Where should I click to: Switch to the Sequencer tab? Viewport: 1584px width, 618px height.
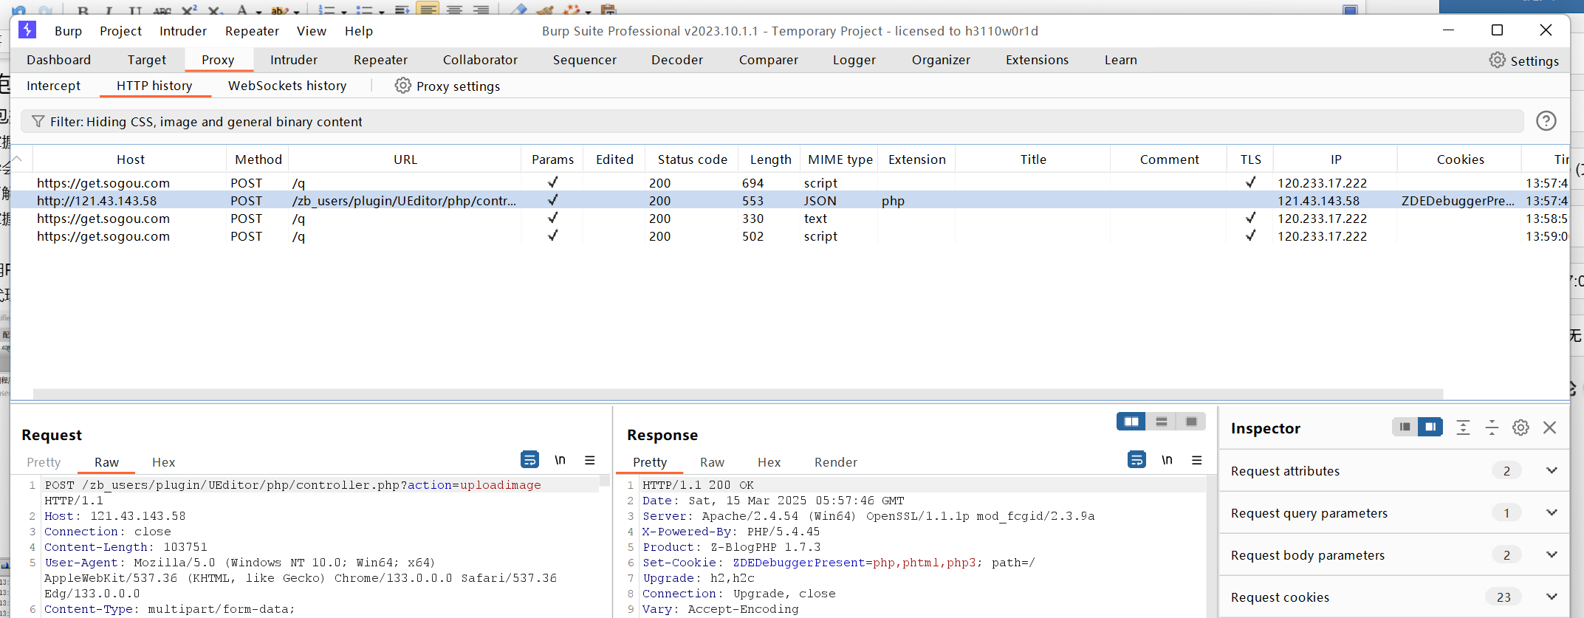584,60
